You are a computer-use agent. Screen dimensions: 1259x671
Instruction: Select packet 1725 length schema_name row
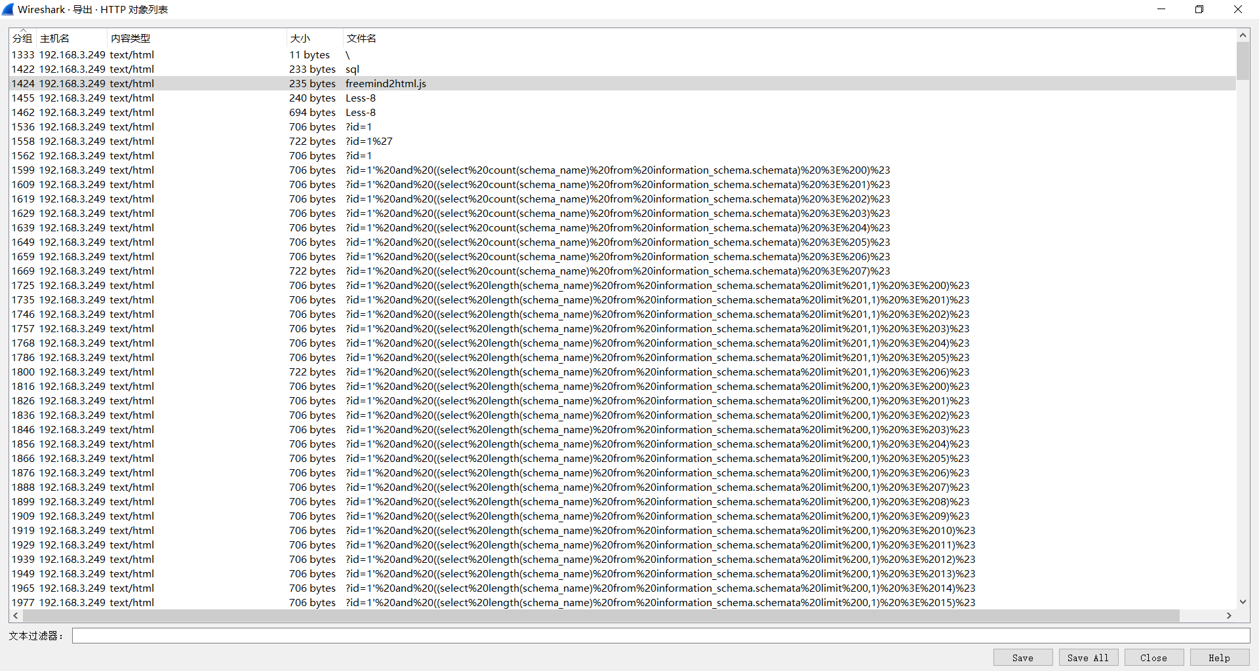[x=622, y=285]
